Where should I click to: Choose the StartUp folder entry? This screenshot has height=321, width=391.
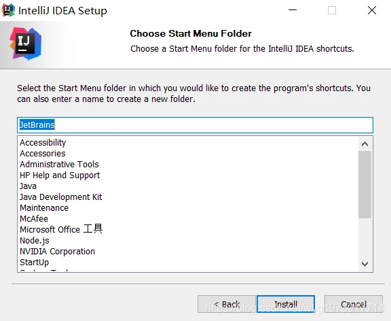[34, 262]
